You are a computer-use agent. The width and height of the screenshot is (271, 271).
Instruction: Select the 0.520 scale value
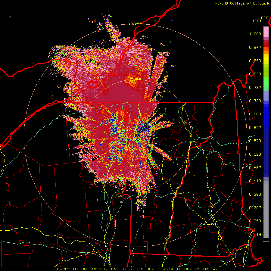click(x=255, y=154)
